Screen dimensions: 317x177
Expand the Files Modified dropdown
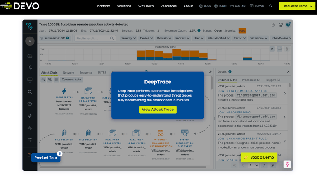[218, 38]
